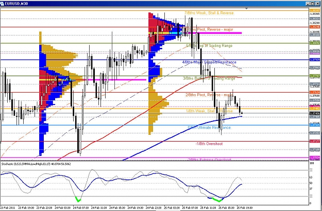
Task: Click the crimson -1/8th price tag on scale
Action: point(315,141)
